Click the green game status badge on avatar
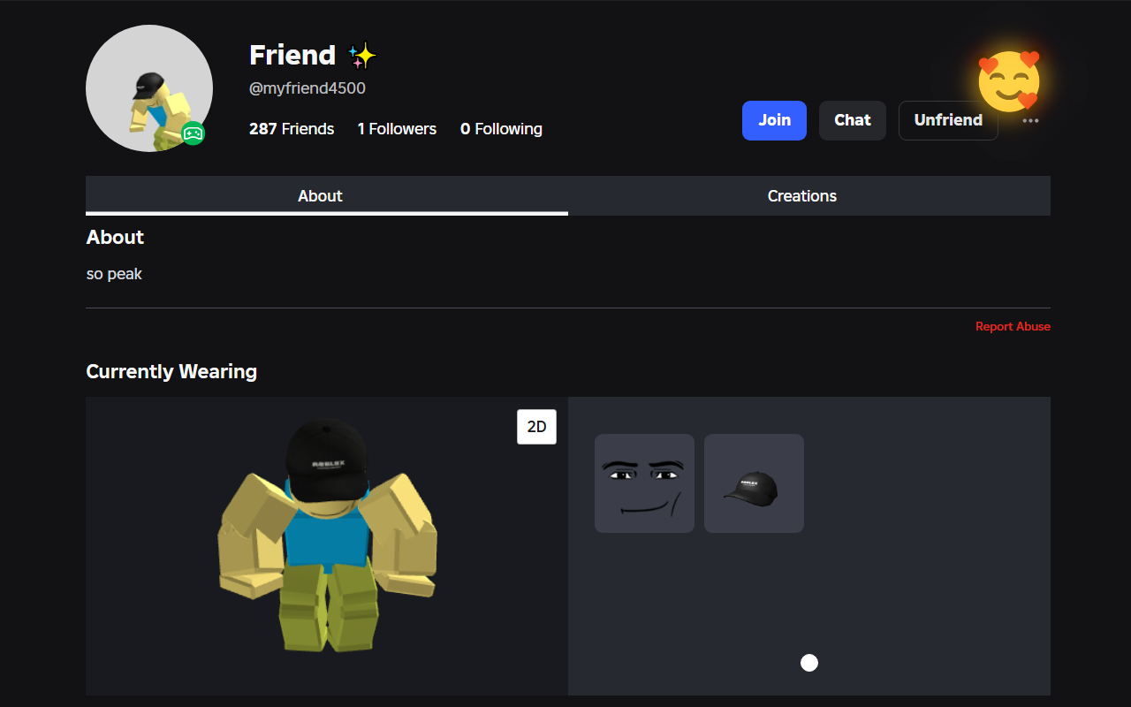The height and width of the screenshot is (707, 1131). (194, 134)
